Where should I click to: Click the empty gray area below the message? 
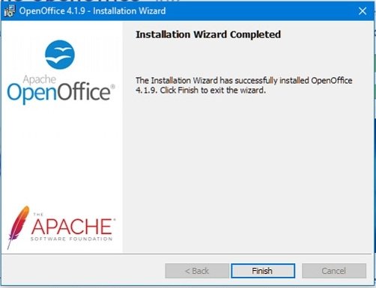point(246,172)
